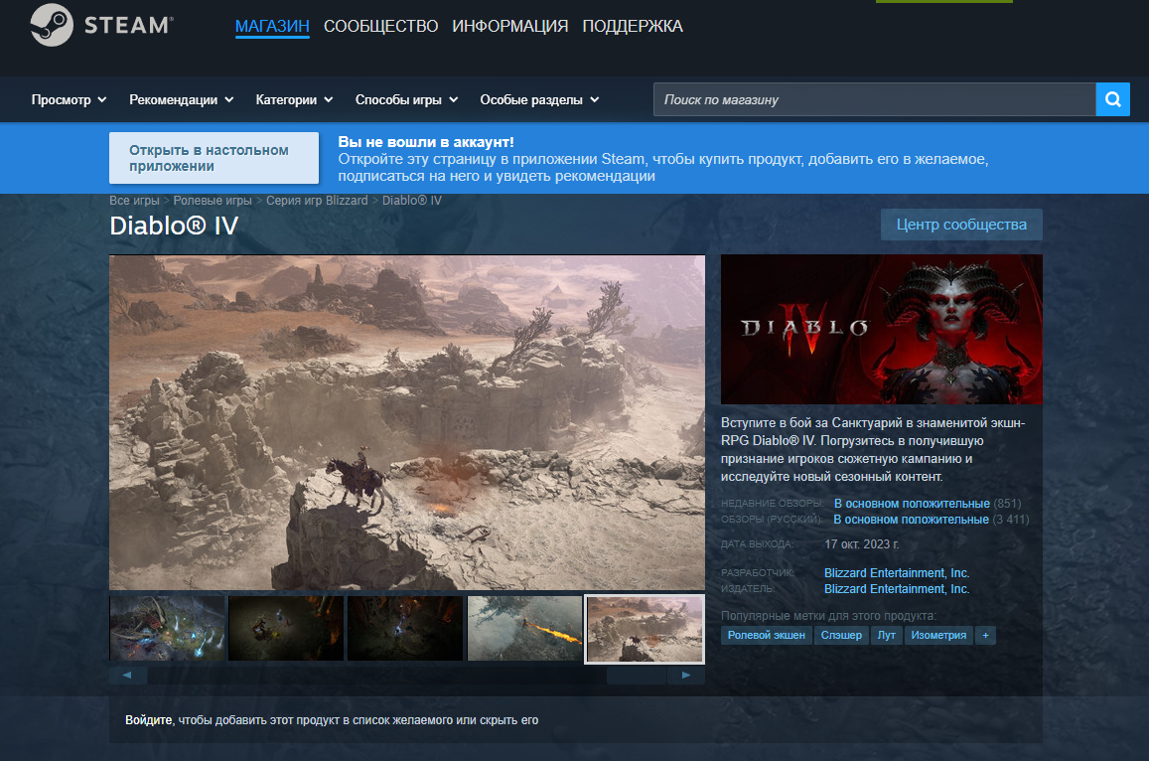Click the release date 17 окт. 2023 г.
The height and width of the screenshot is (761, 1149).
coord(861,544)
